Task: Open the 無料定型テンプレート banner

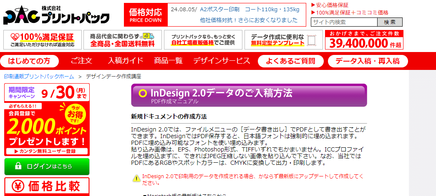Action: 283,40
